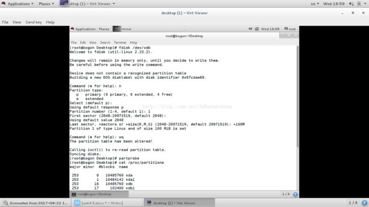Image resolution: width=369 pixels, height=207 pixels.
Task: Minimize the guest terminal window
Action: (x=282, y=36)
